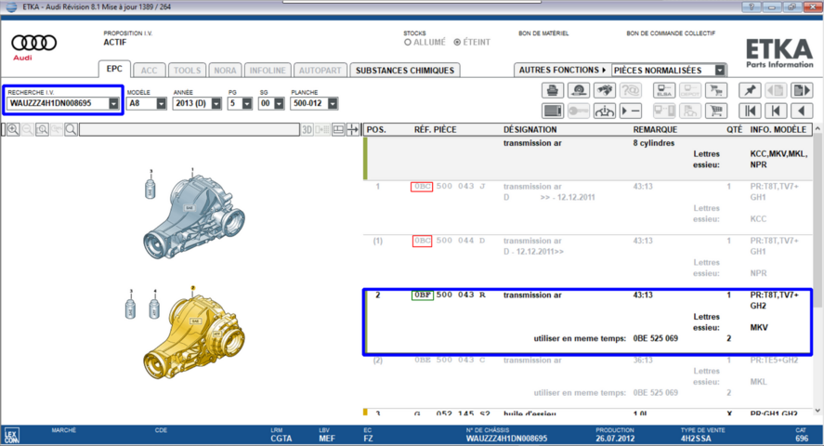Click the scrollbar down arrow of parts list
The image size is (824, 446).
pos(817,411)
